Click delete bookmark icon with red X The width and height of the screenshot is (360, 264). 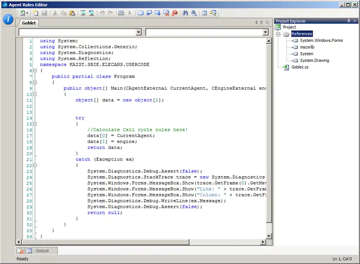(166, 13)
